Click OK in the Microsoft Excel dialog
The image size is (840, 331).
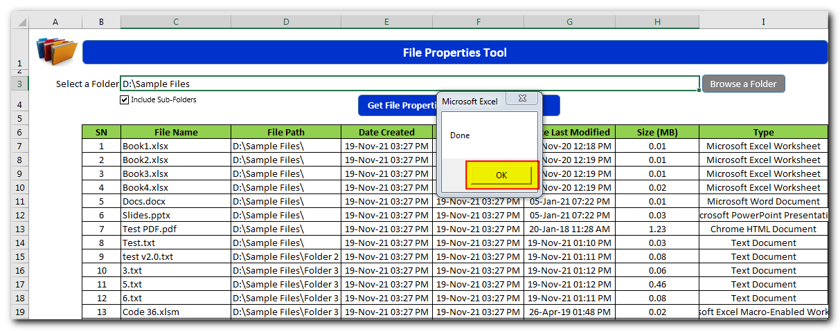[x=501, y=176]
